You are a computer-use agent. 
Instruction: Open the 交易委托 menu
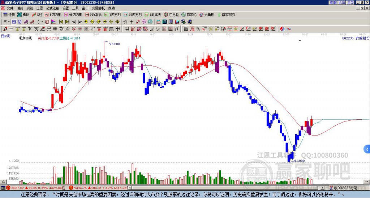point(98,8)
